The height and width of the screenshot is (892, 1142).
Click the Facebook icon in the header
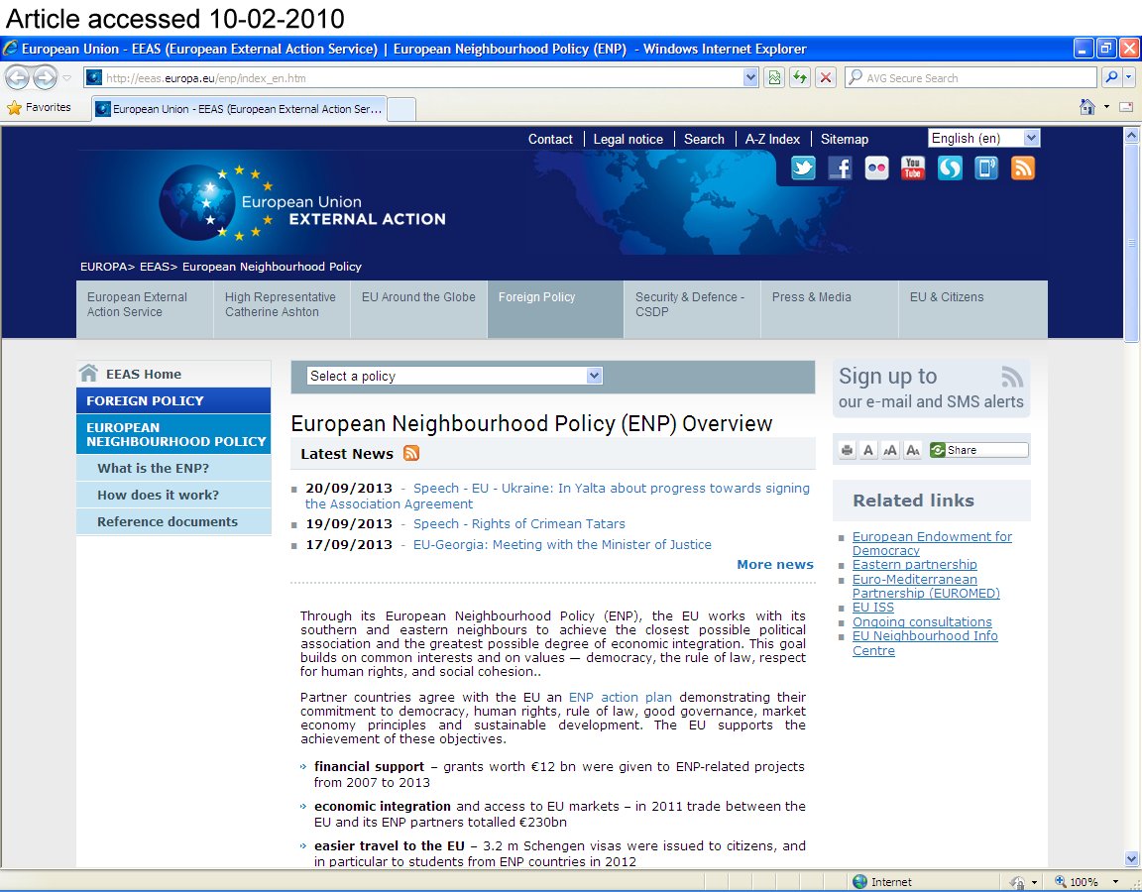(840, 168)
